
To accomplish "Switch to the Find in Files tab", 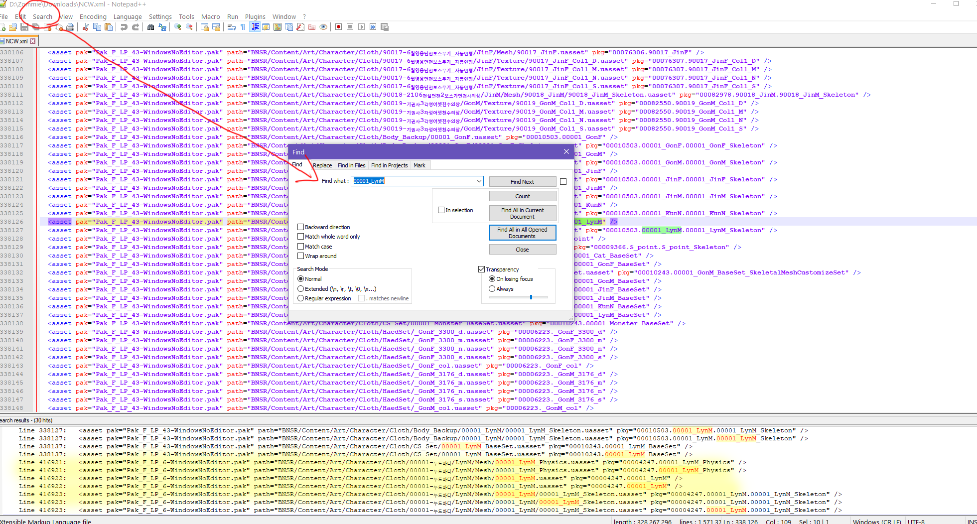I will click(351, 165).
